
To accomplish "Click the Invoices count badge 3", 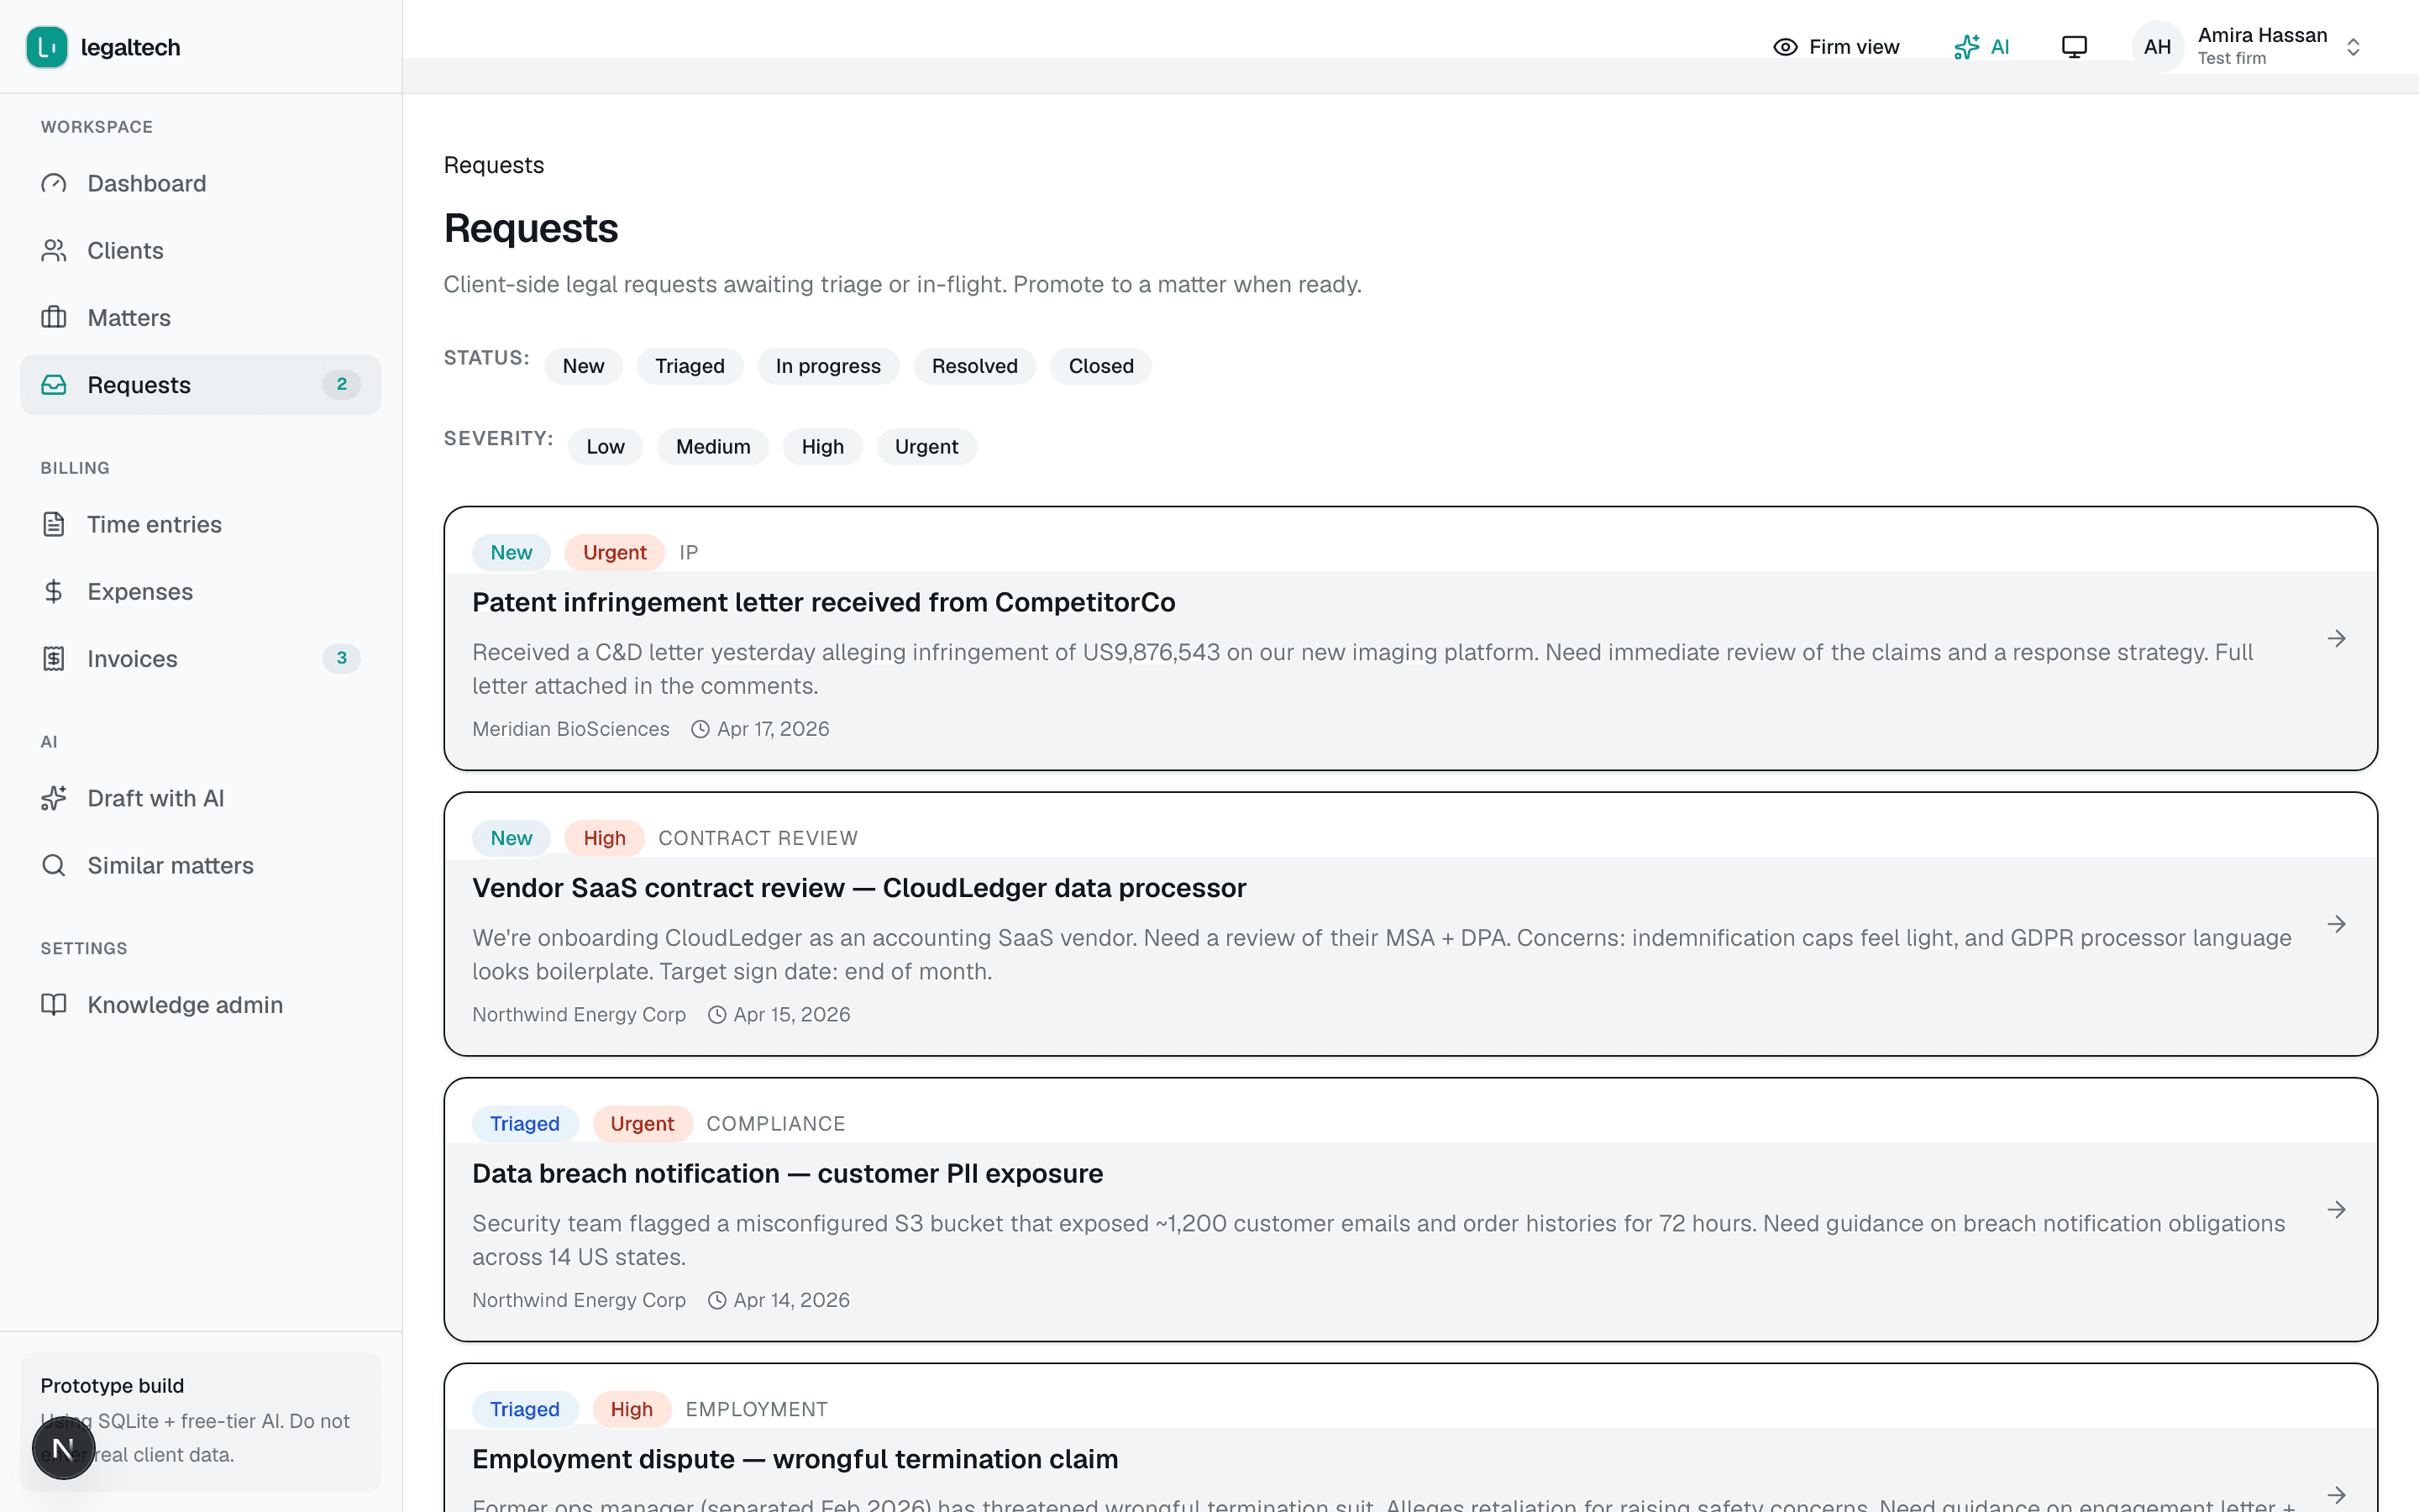I will click(x=342, y=658).
